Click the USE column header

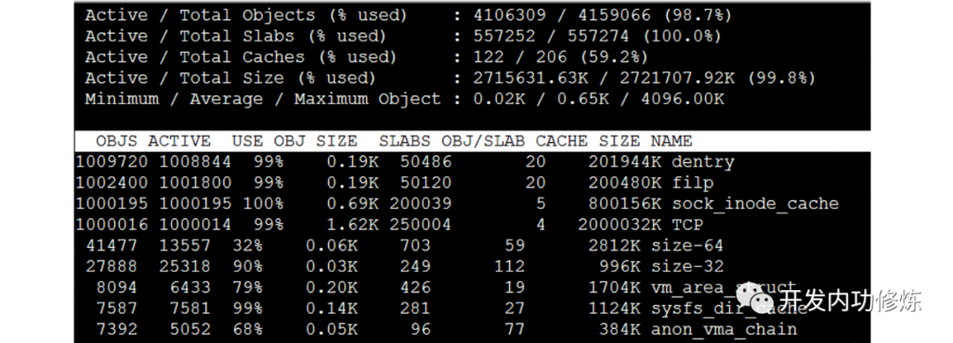pos(247,141)
